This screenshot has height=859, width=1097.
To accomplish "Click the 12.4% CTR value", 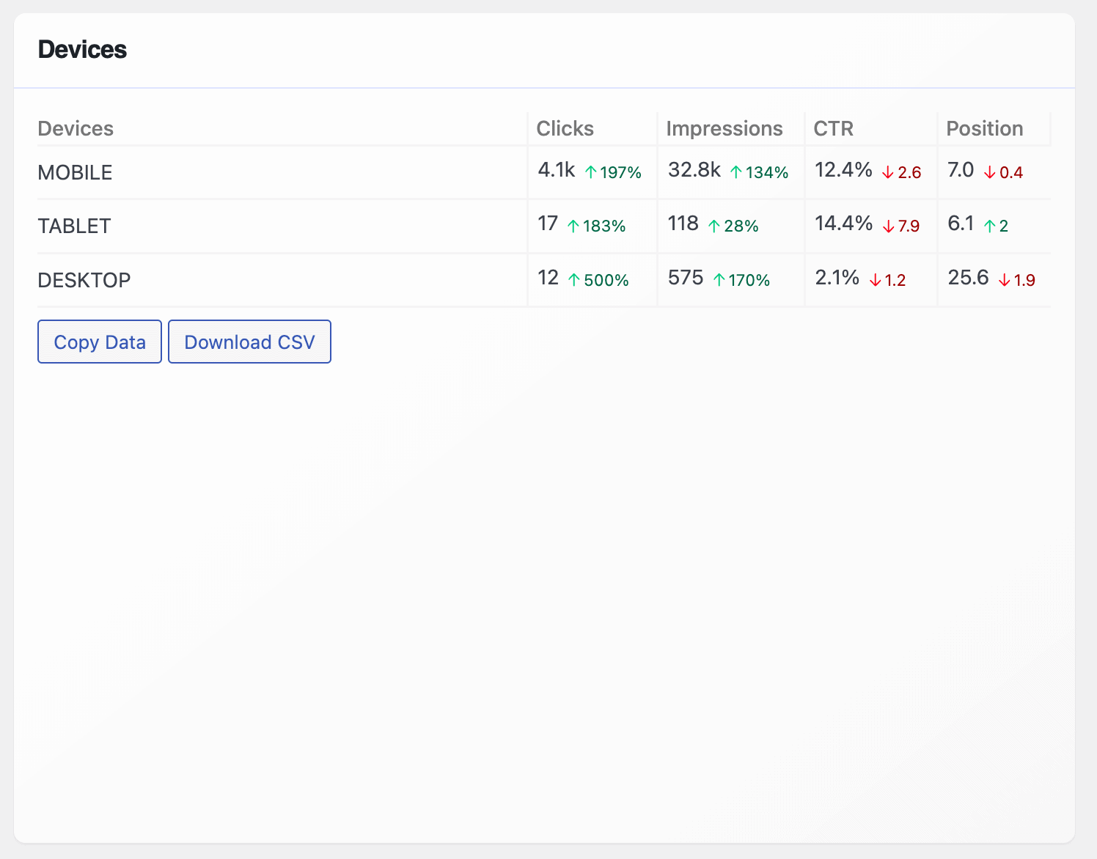I will (x=843, y=170).
